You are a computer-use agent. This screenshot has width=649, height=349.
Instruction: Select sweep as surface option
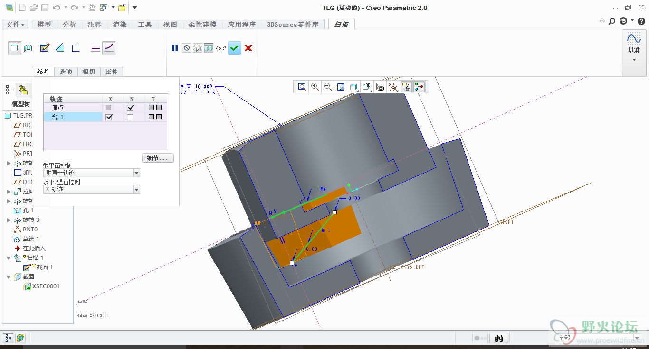coord(29,48)
